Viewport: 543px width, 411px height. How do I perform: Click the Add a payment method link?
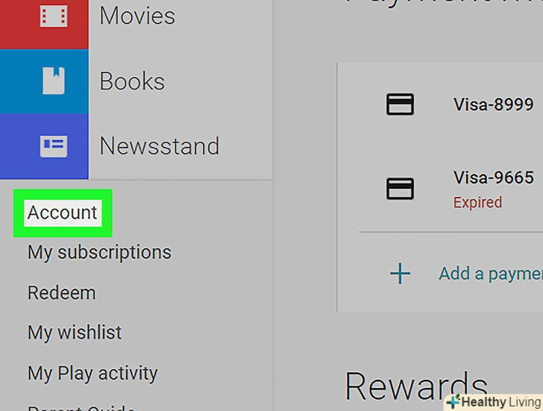[491, 274]
